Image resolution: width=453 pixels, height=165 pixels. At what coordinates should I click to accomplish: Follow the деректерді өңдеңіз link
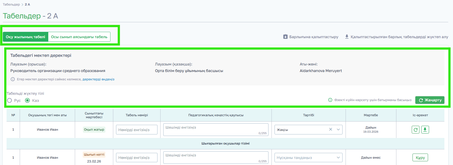click(98, 79)
